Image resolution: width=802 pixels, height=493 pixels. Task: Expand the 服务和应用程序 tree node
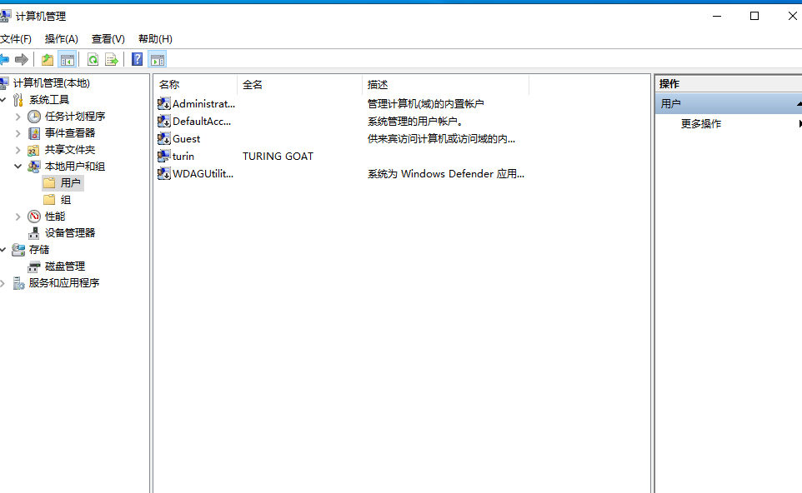pos(3,283)
